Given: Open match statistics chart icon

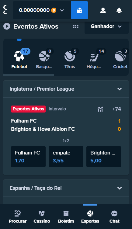Looking at the screenshot, I should point(100,109).
